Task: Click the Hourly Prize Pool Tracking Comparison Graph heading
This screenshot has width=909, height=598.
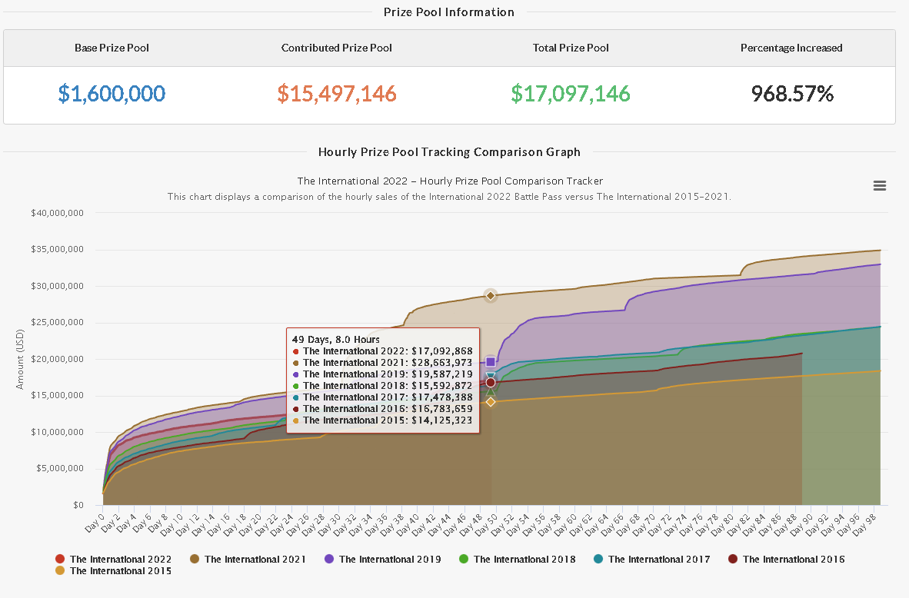Action: coord(449,152)
